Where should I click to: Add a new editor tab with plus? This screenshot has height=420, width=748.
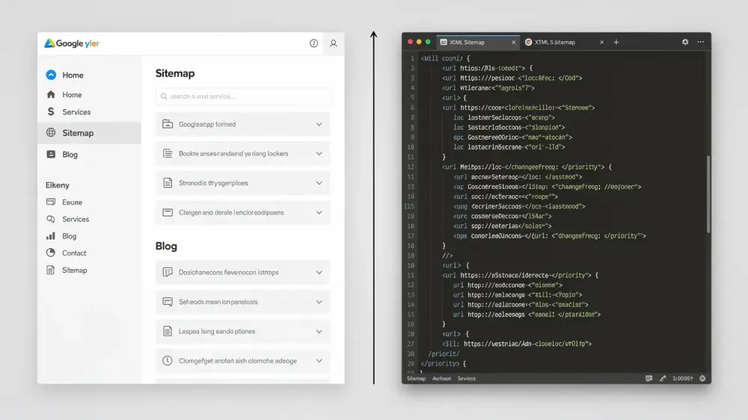pos(616,42)
